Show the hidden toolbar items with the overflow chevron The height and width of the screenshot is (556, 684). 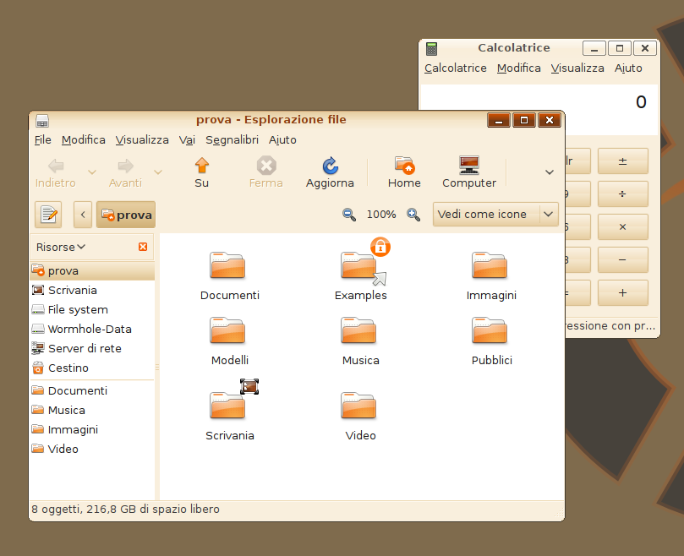(550, 172)
